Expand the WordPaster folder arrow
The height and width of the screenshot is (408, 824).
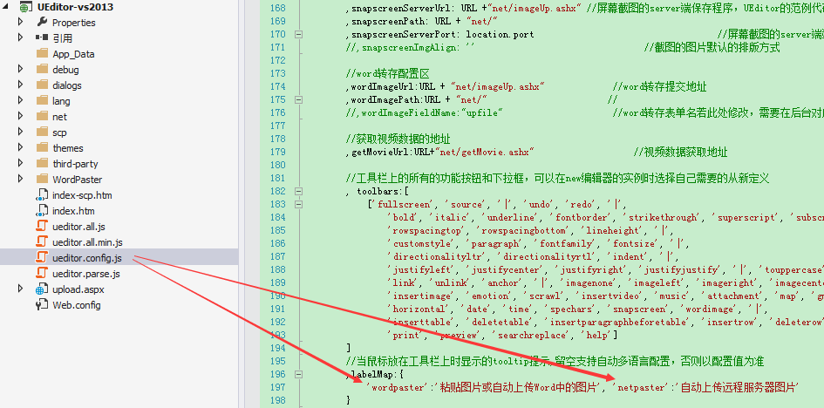pos(21,179)
